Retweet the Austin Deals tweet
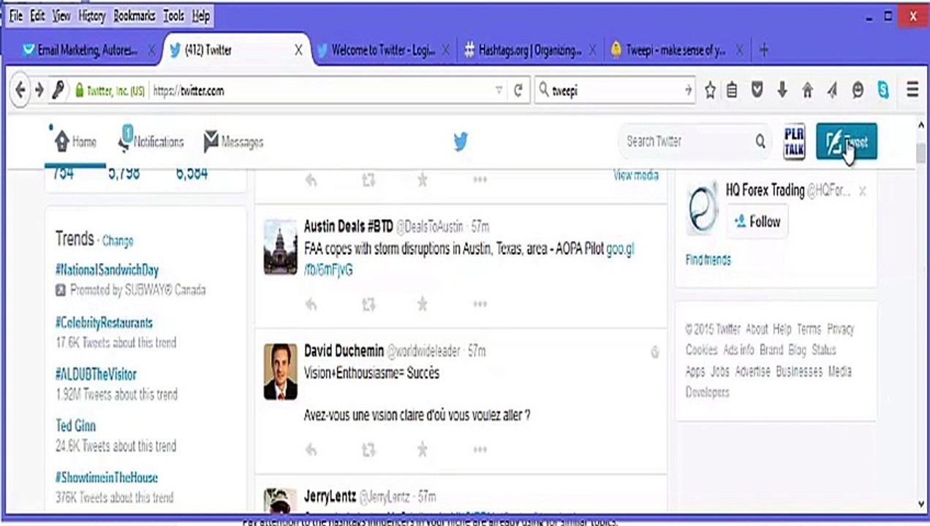This screenshot has width=930, height=526. pos(368,305)
